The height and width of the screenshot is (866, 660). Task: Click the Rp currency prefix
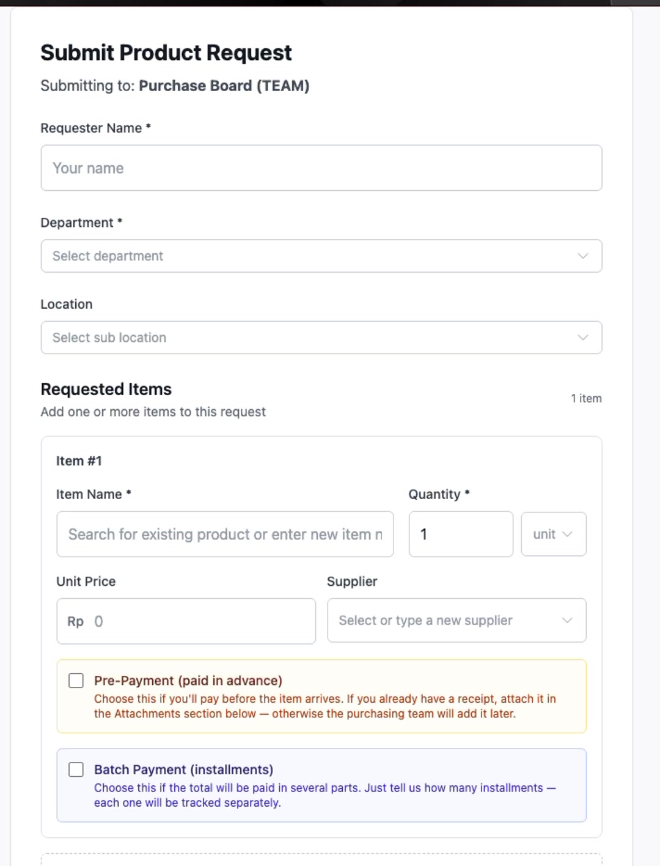tap(75, 621)
